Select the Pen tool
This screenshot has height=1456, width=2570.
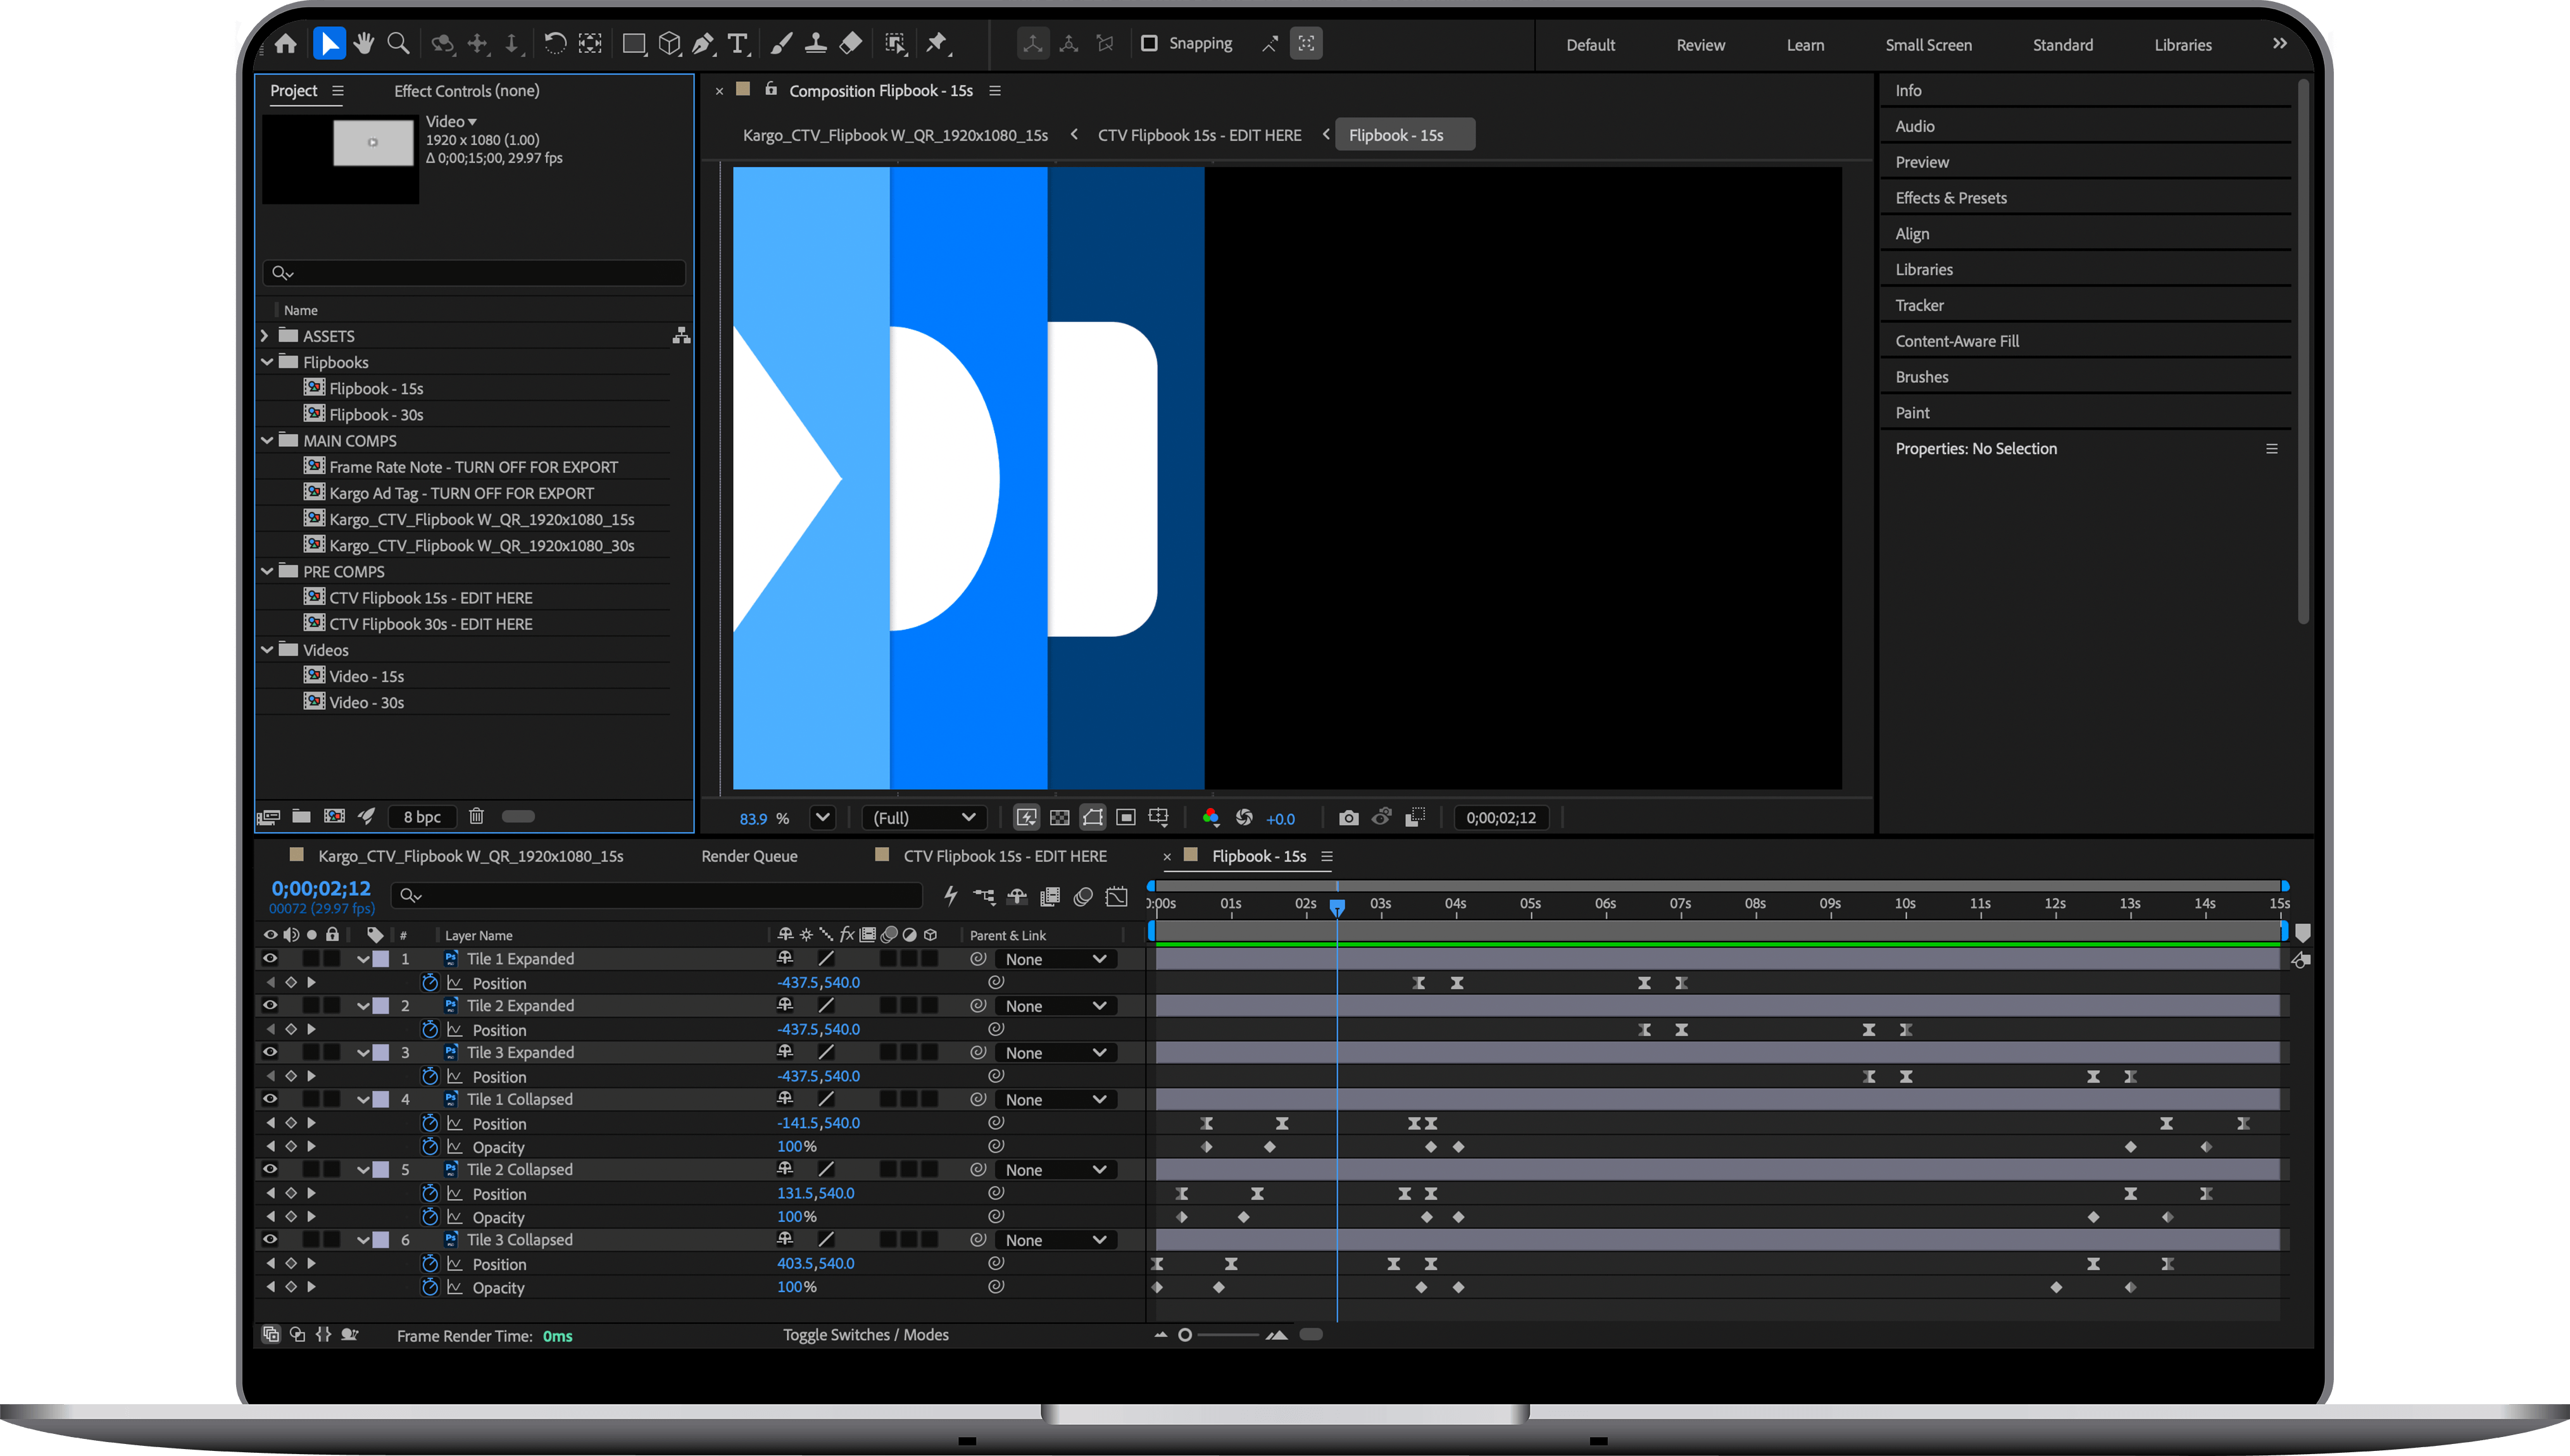click(x=703, y=43)
